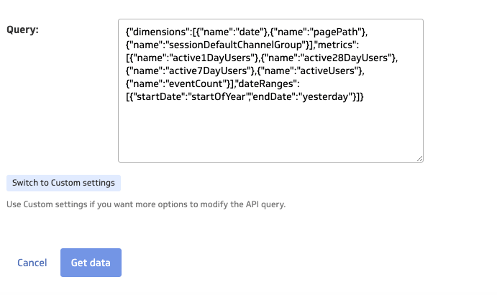Click the Cancel link

32,262
